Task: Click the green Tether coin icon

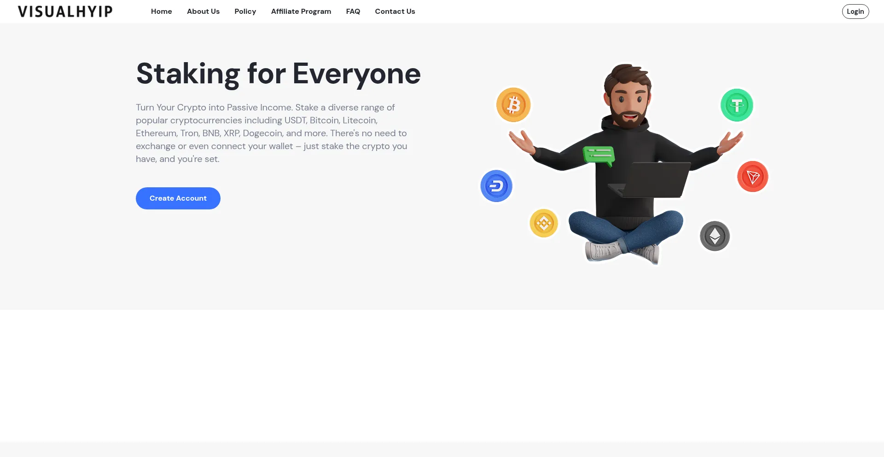Action: pos(737,105)
